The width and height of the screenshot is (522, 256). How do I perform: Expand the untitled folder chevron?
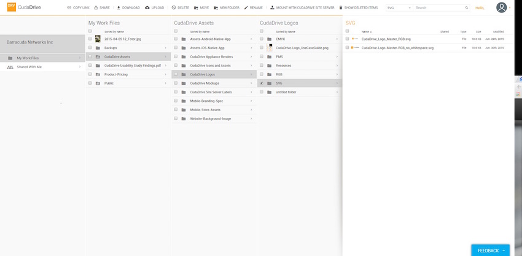click(x=337, y=92)
